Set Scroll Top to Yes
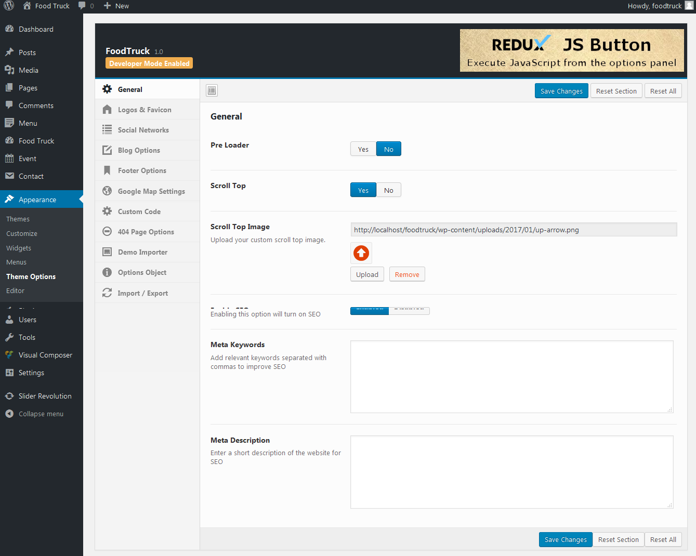 [363, 190]
